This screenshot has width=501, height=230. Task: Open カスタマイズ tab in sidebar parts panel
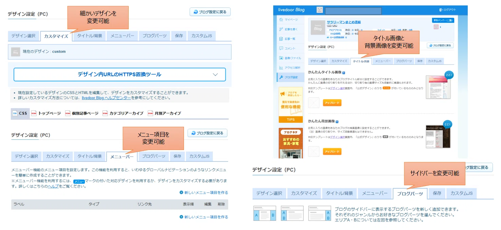[304, 193]
